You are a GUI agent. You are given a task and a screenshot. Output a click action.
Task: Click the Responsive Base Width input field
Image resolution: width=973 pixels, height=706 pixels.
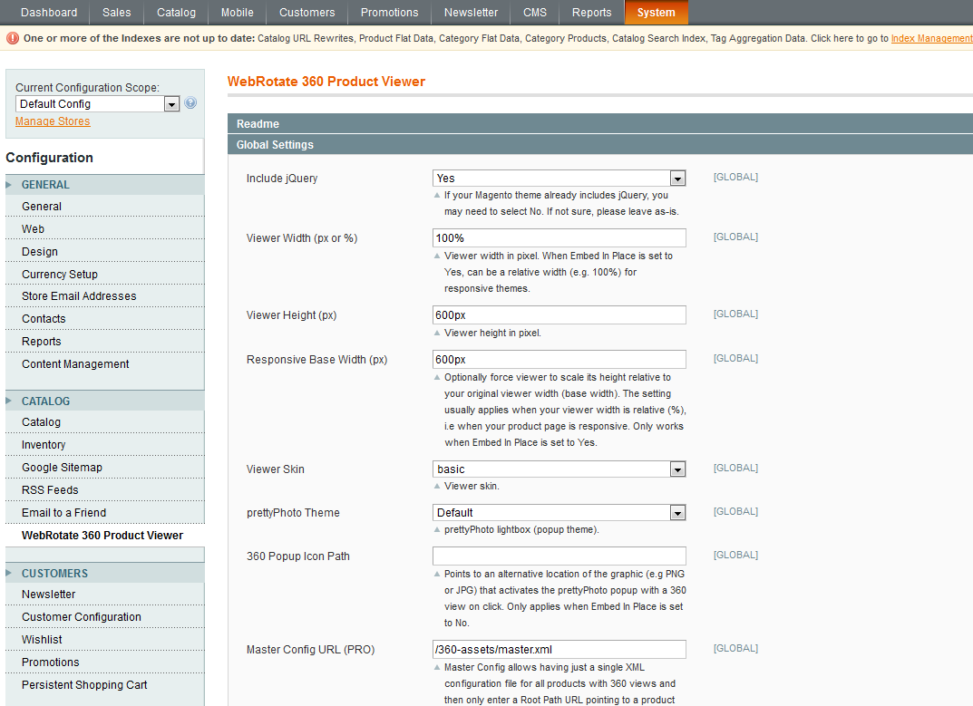(559, 360)
